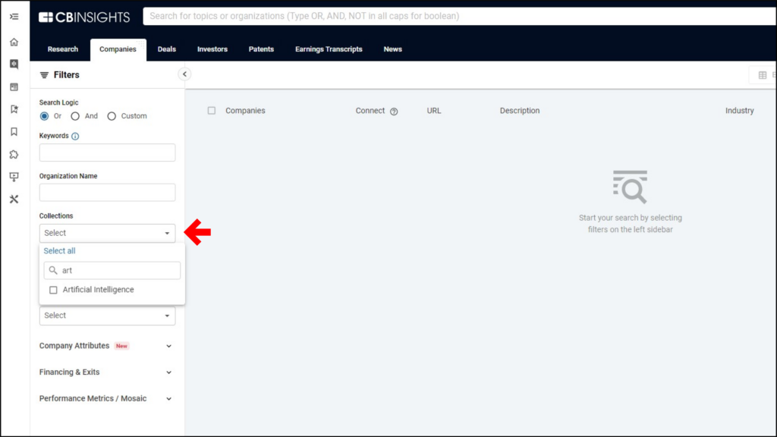Collapse the Filters panel arrow button
777x437 pixels.
pyautogui.click(x=184, y=74)
